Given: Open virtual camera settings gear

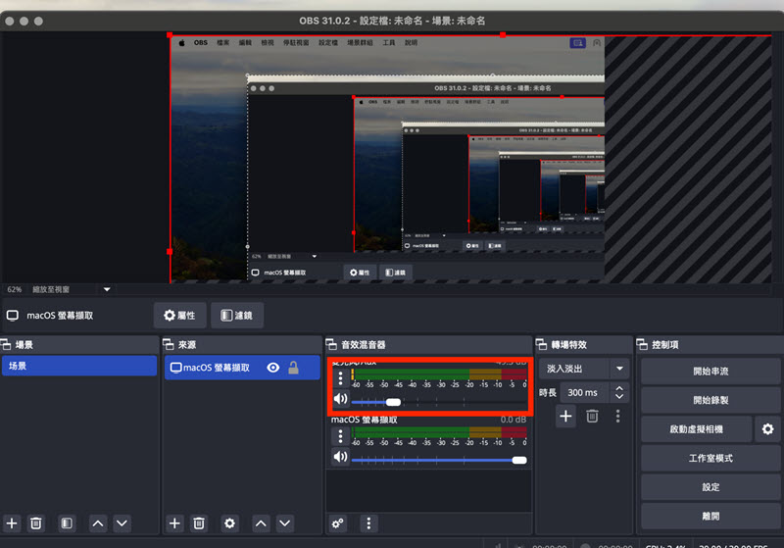Looking at the screenshot, I should click(767, 429).
